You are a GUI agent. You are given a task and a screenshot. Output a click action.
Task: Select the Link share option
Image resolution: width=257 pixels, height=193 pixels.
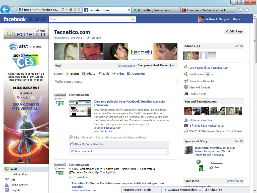click(x=103, y=74)
